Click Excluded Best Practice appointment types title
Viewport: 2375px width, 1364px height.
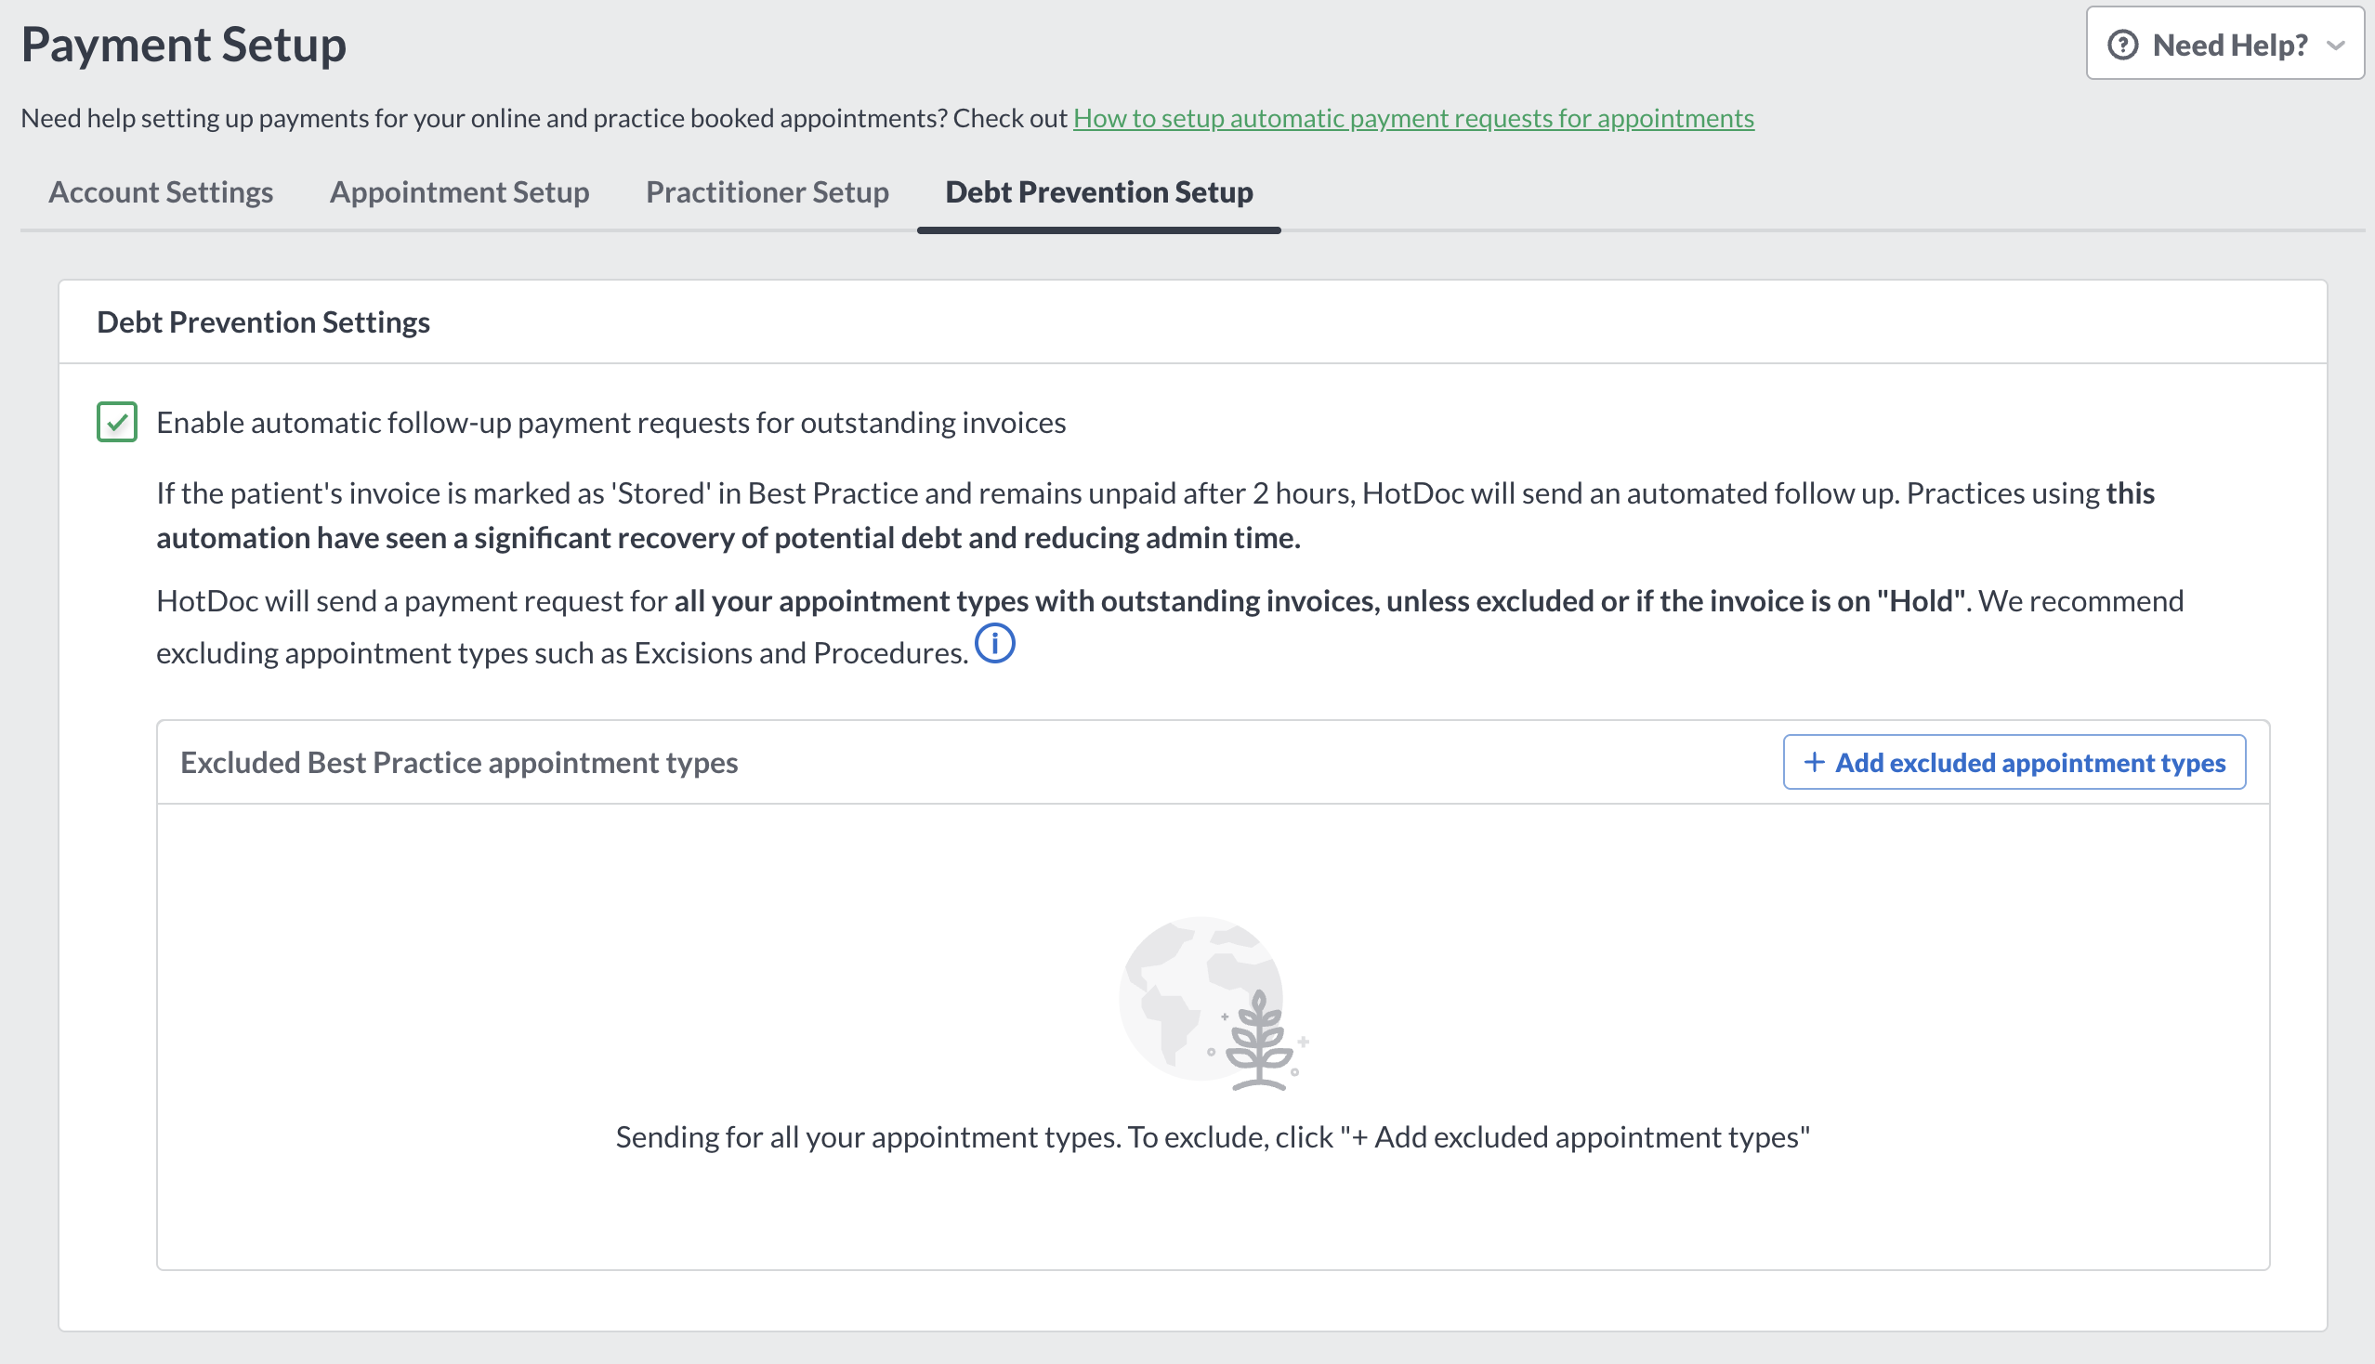click(x=459, y=763)
